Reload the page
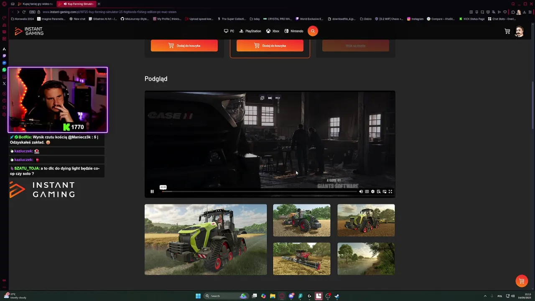This screenshot has width=535, height=301. coord(24,12)
